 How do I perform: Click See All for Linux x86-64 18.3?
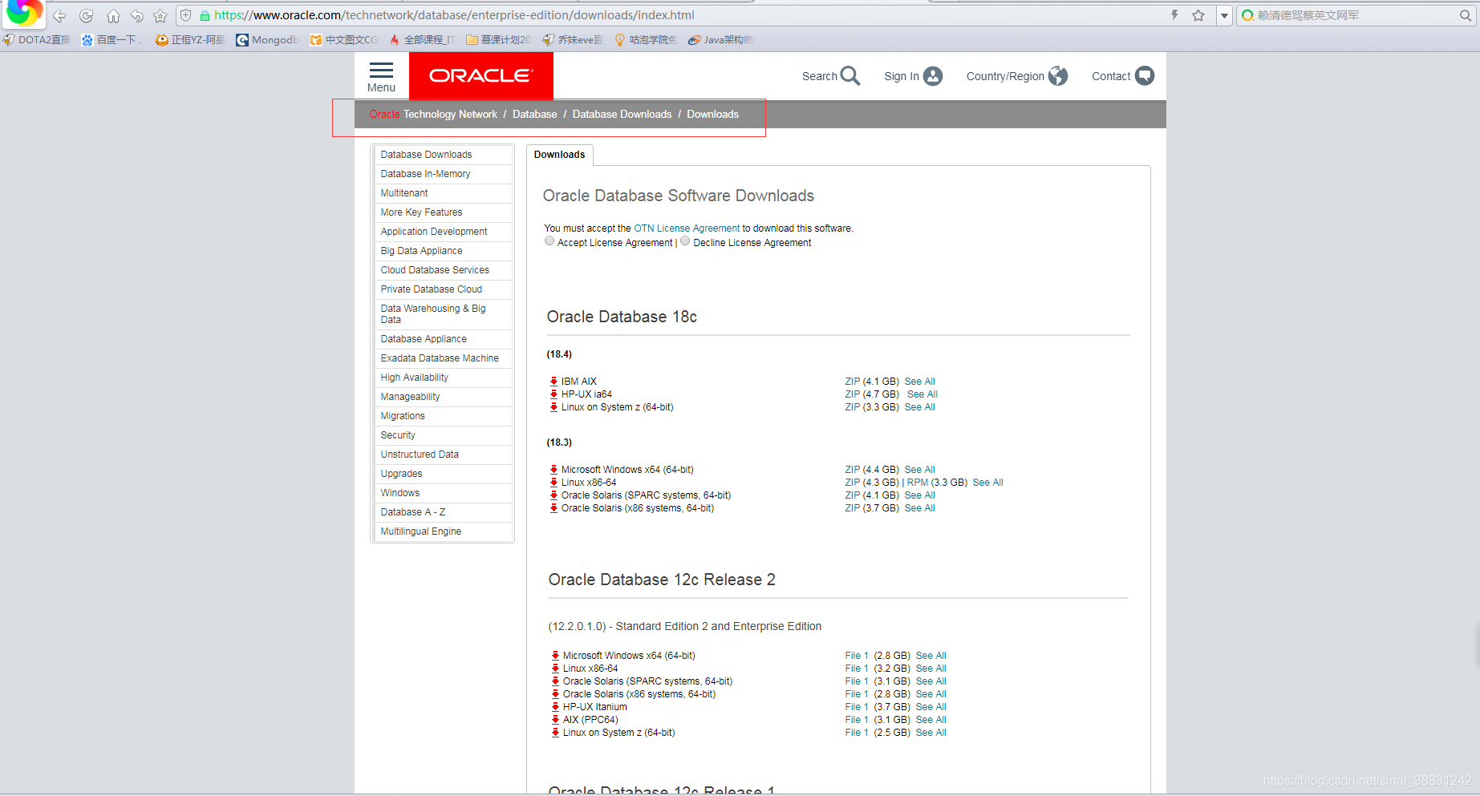point(987,483)
